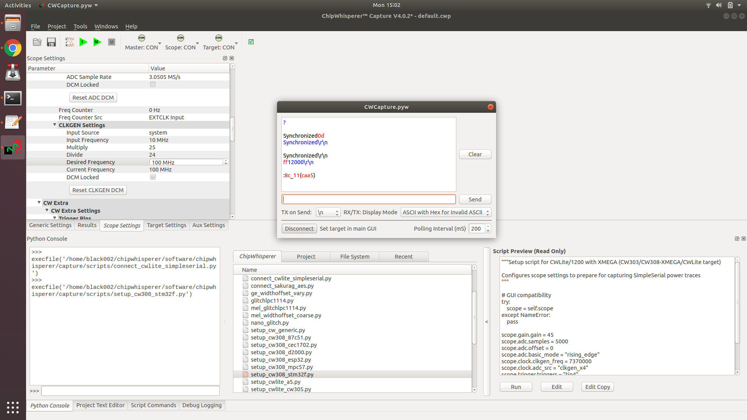Disconnect the target terminal
Viewport: 747px width, 420px height.
[299, 229]
